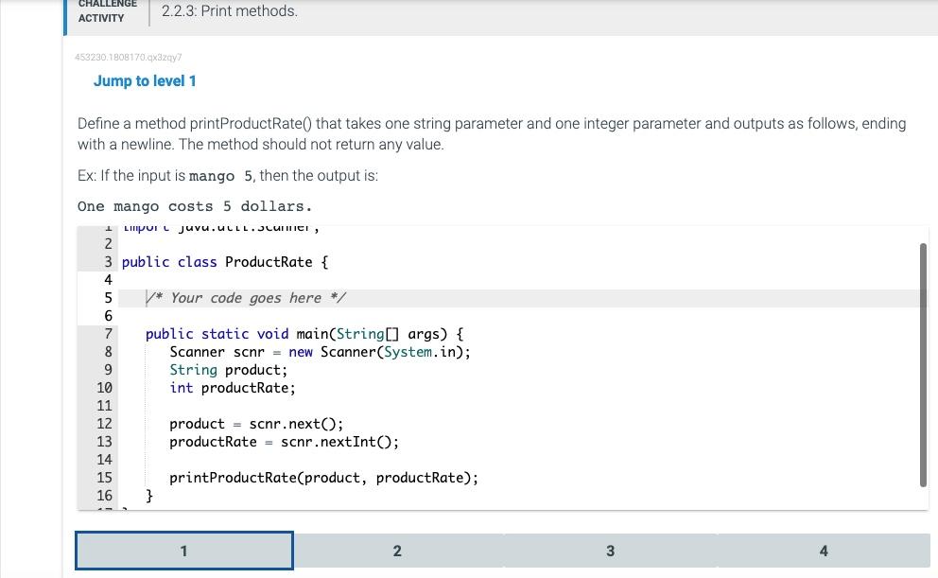Click the code editor vertical scrollbar
The width and height of the screenshot is (938, 578).
pyautogui.click(x=923, y=365)
